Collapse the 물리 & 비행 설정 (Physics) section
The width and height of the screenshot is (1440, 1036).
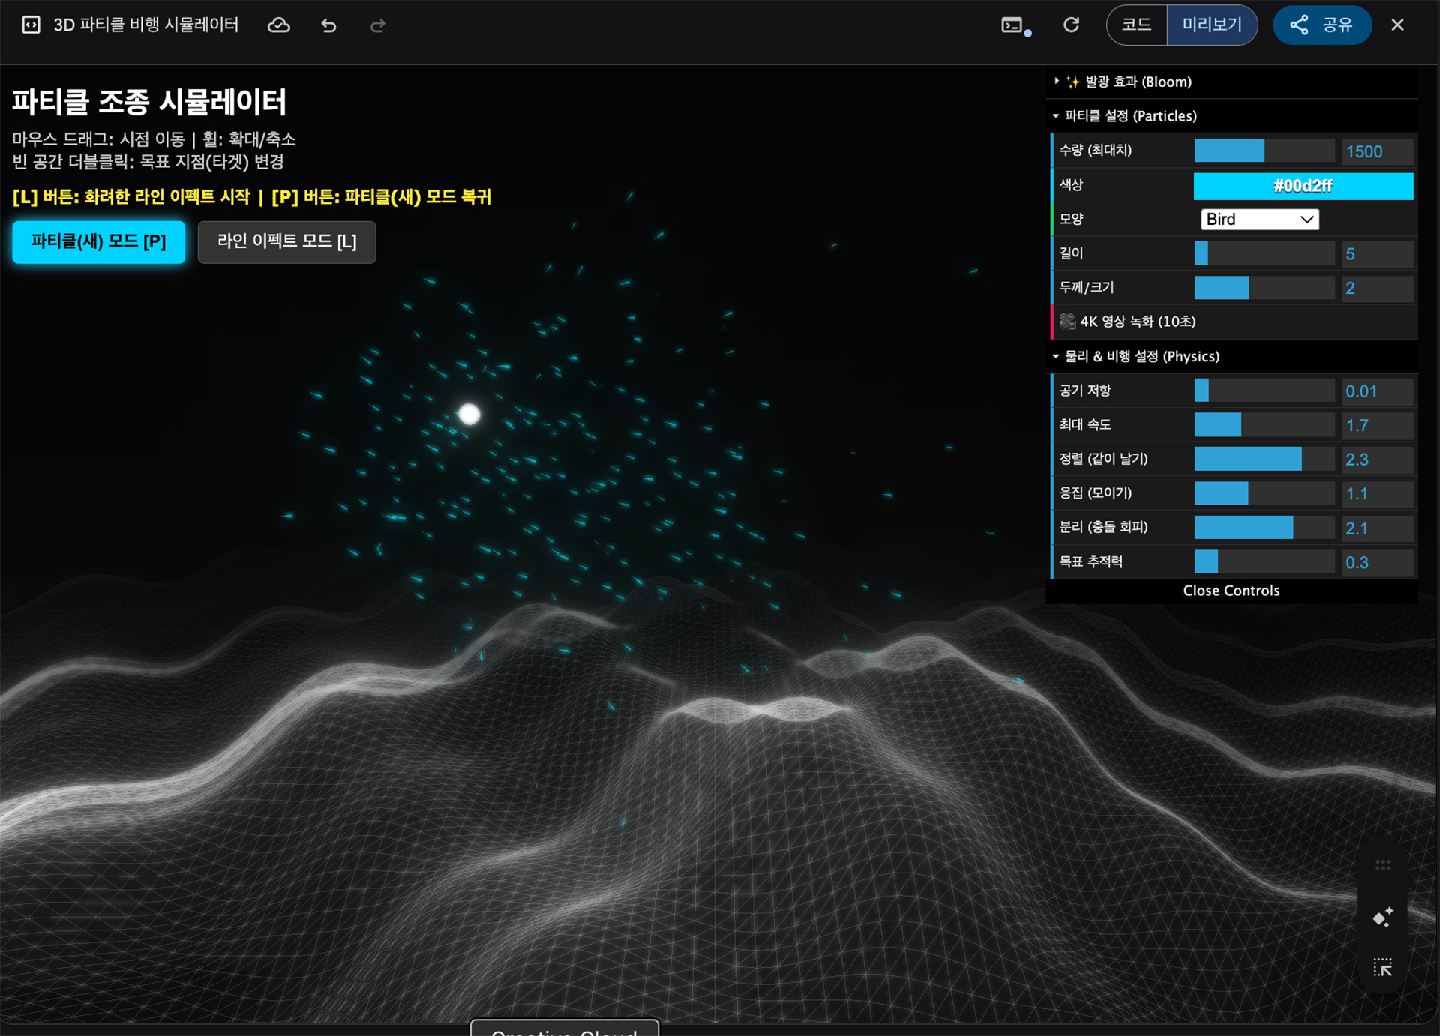1141,357
